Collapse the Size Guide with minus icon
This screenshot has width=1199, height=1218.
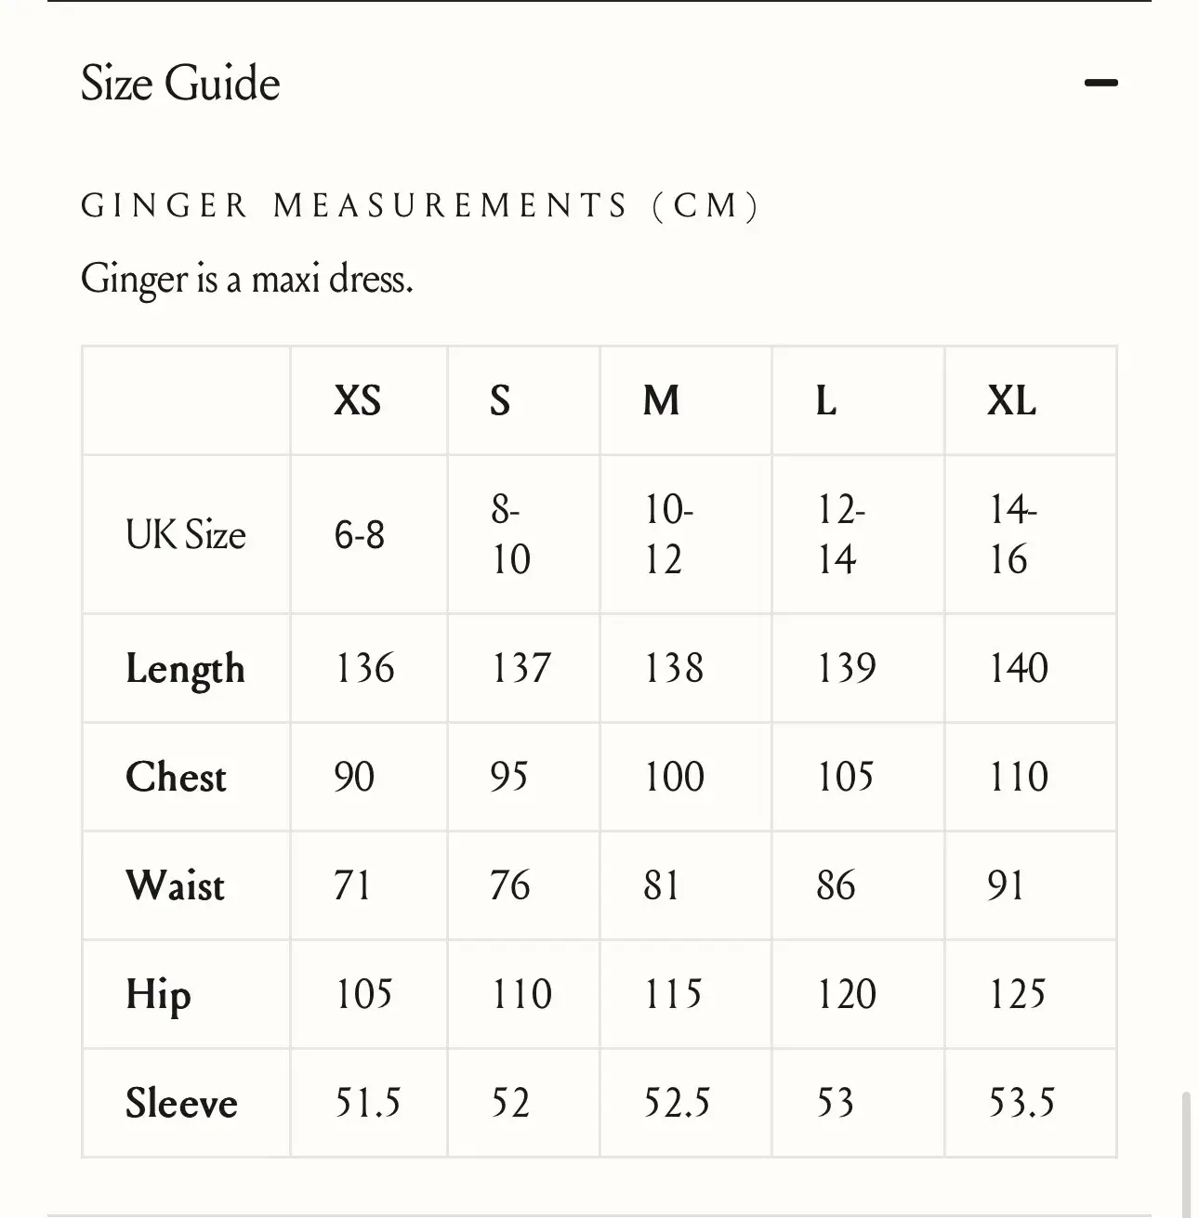[x=1100, y=84]
